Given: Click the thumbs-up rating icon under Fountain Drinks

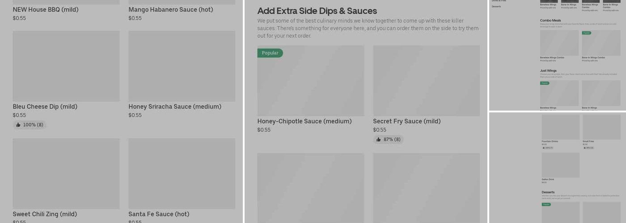Looking at the screenshot, I should [543, 148].
